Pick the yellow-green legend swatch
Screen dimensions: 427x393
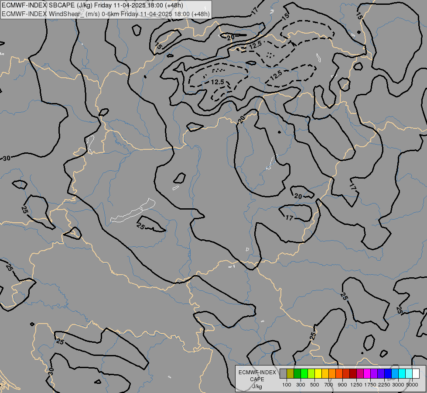coord(311,373)
